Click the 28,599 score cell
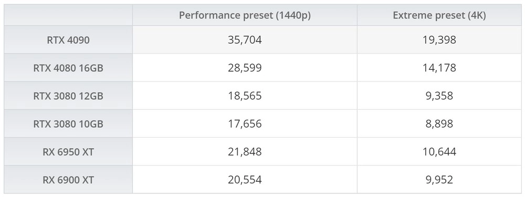The image size is (525, 197). click(x=245, y=68)
